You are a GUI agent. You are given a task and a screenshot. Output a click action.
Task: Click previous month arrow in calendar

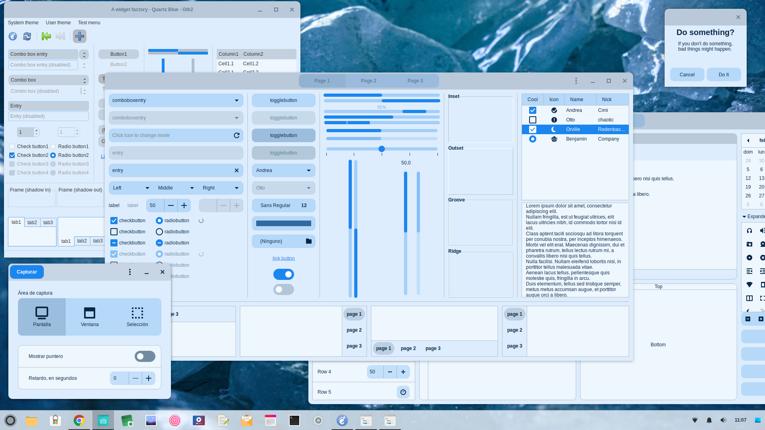748,141
